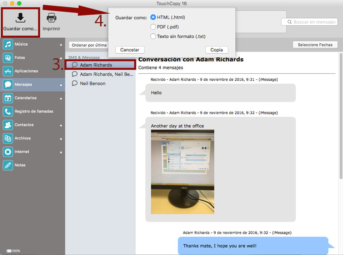
Task: Open the Registro de llamadas phone icon
Action: pos(8,111)
